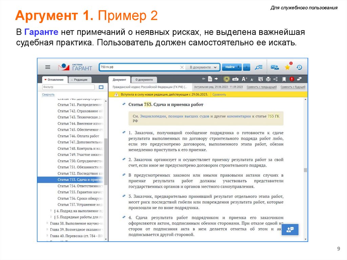Add a bookmark using the bookmark icon

(285, 79)
